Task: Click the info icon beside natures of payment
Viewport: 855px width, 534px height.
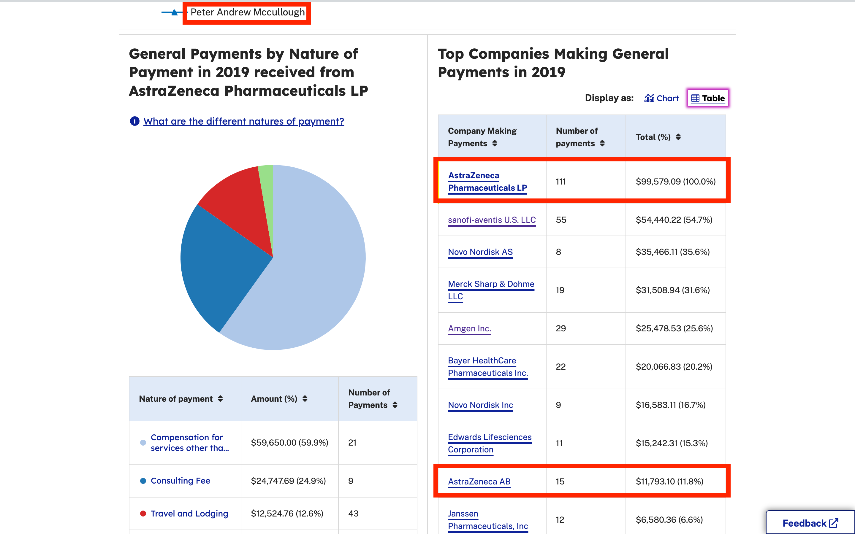Action: click(134, 121)
